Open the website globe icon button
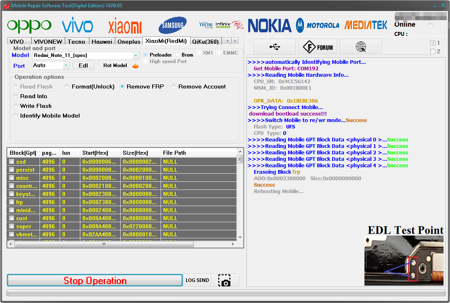The image size is (450, 303). point(361,46)
